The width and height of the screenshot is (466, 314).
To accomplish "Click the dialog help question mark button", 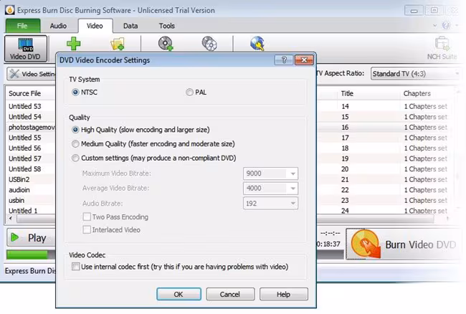I will click(x=284, y=60).
